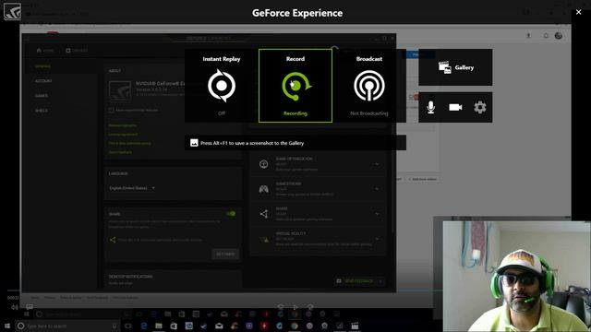
Task: Select Shield in settings sidebar
Action: coord(42,111)
